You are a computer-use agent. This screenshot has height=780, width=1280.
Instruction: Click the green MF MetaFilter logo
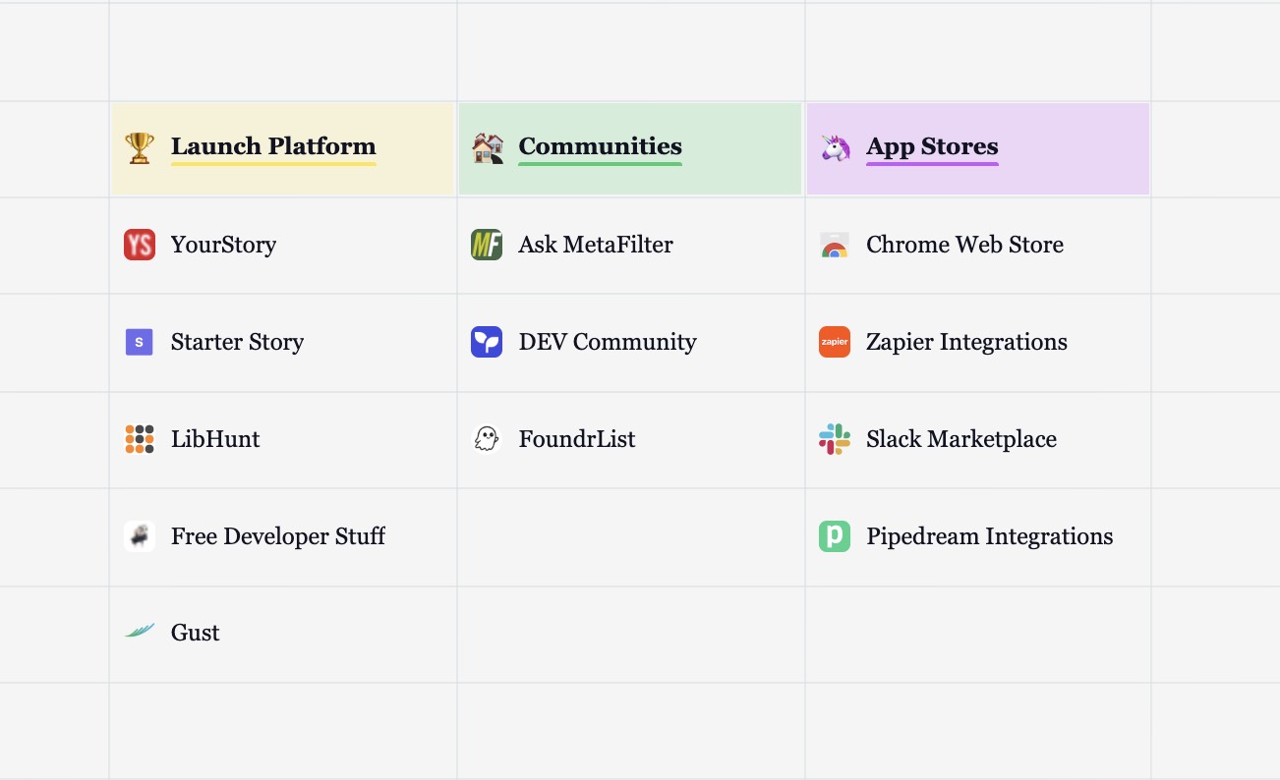tap(487, 245)
